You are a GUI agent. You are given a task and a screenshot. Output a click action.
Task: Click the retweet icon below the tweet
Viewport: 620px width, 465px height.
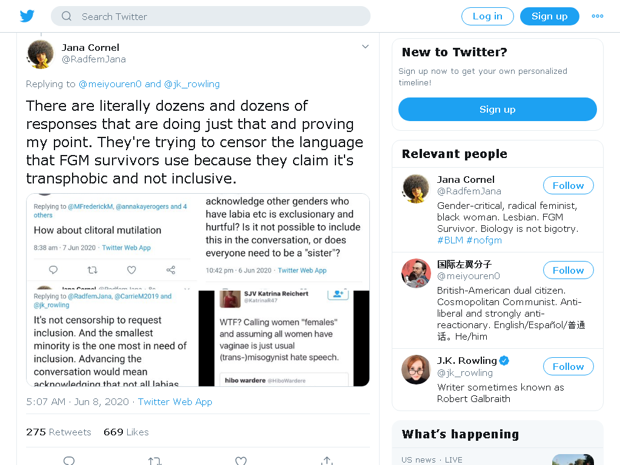154,461
